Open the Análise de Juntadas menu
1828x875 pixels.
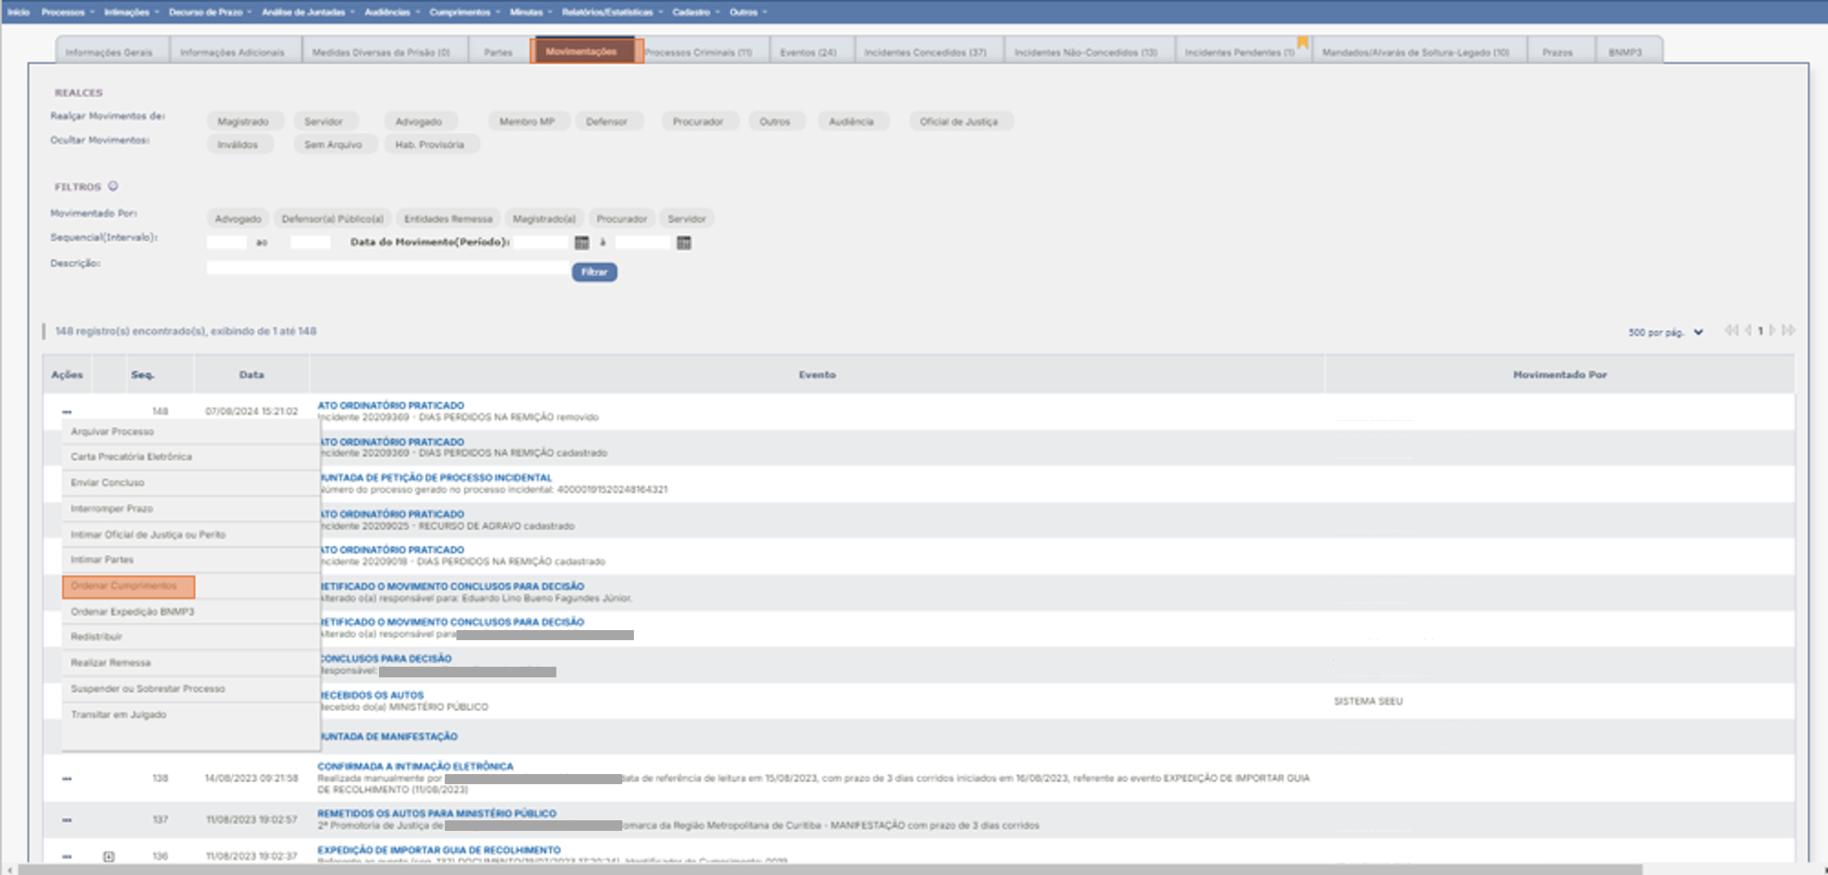click(x=308, y=12)
